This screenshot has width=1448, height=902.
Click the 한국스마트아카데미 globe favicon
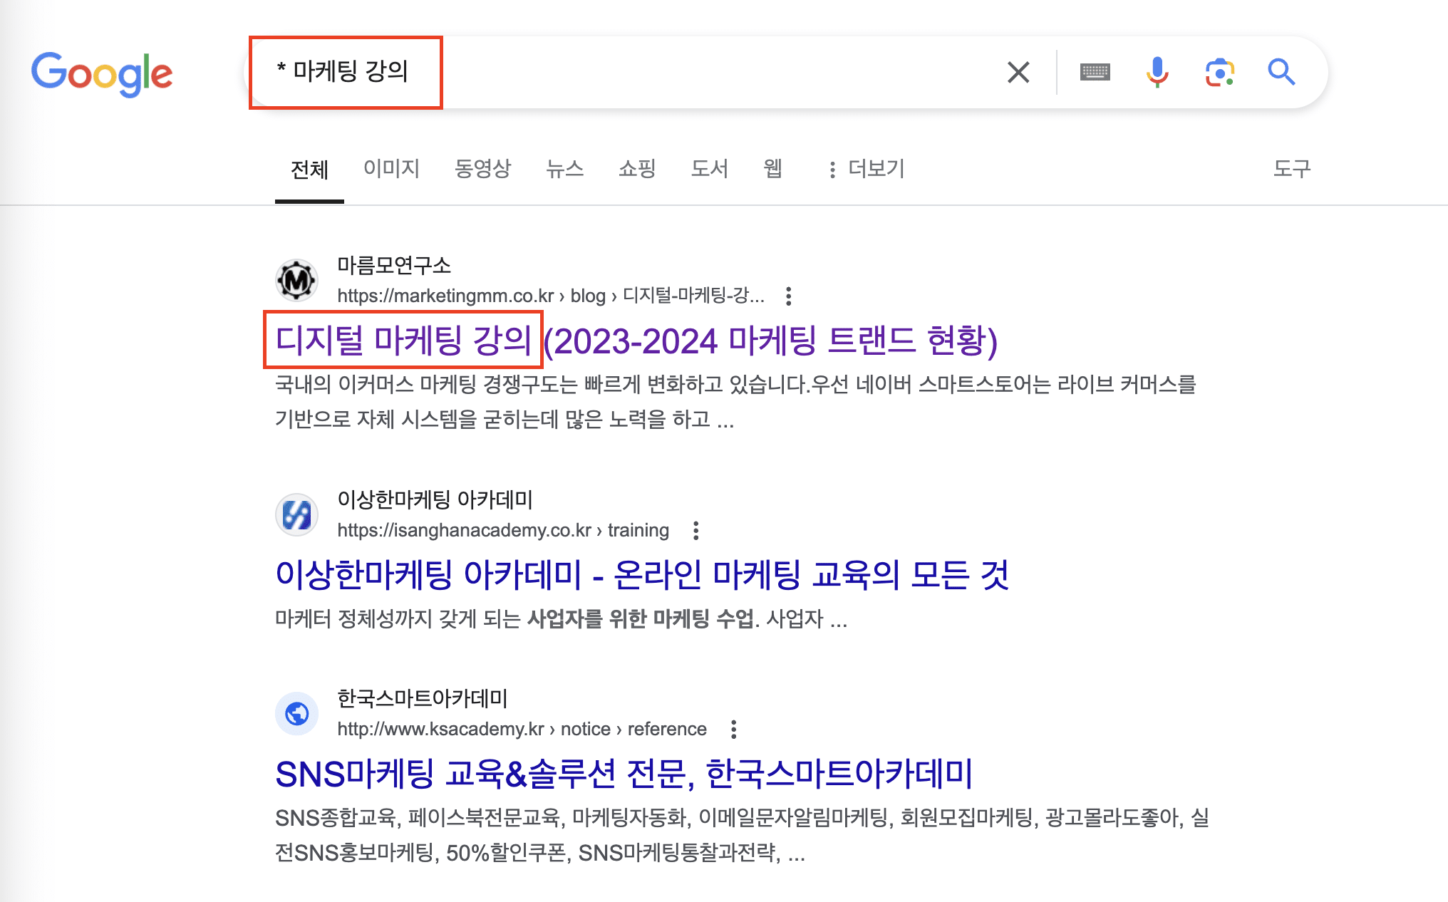tap(296, 712)
